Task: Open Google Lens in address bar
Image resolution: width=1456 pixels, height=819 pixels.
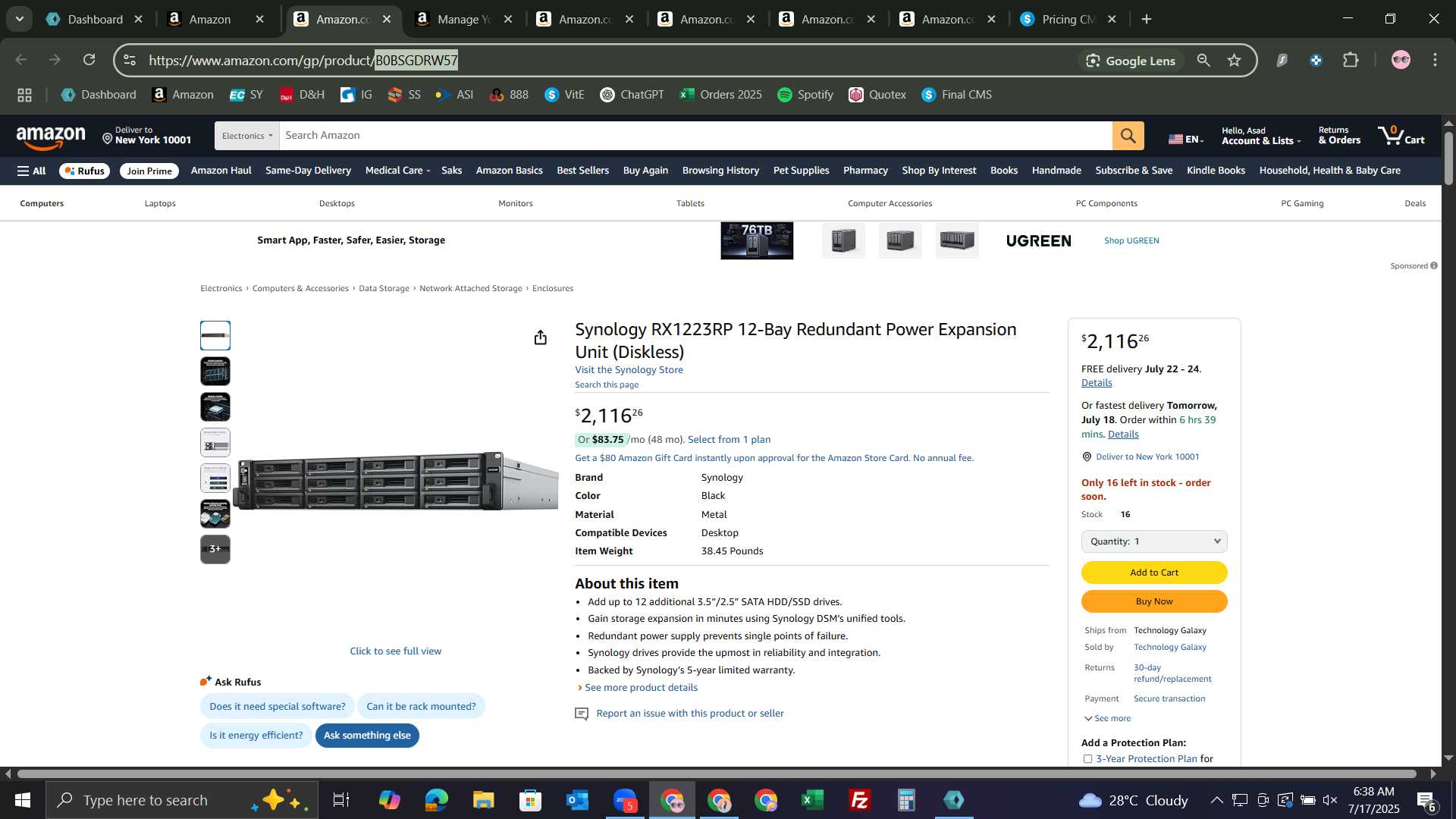Action: 1131,61
